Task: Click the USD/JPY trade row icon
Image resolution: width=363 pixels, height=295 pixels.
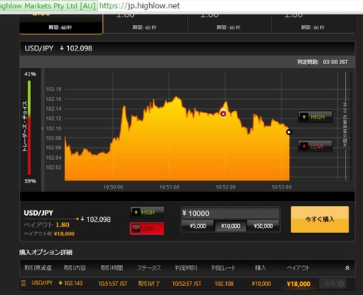Action: [23, 283]
